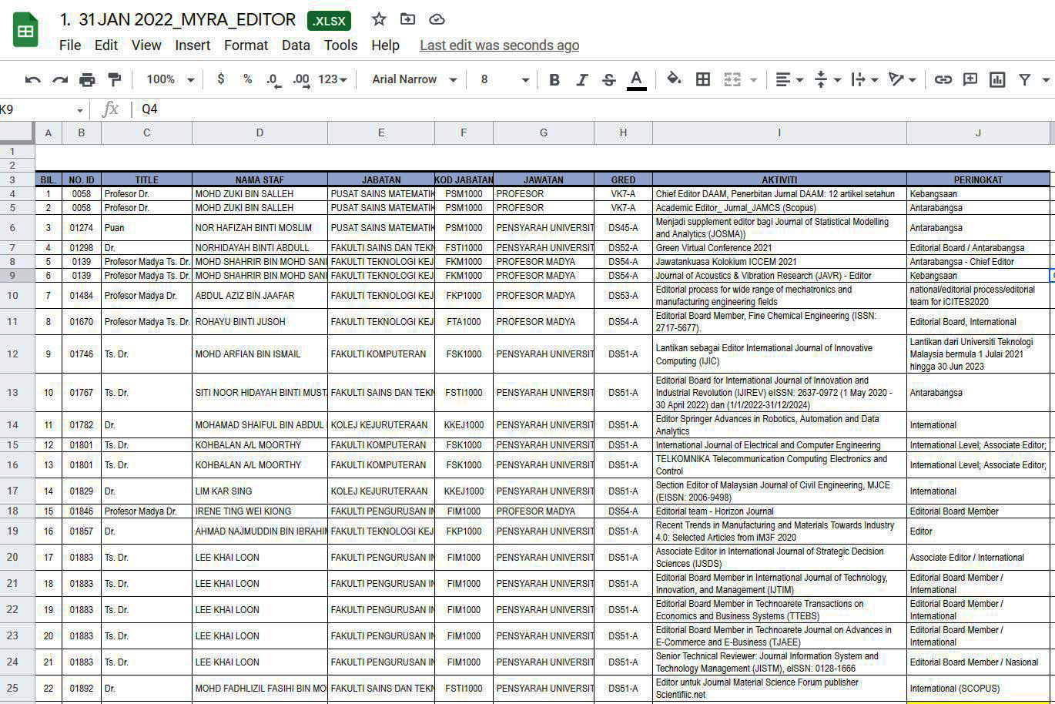Screen dimensions: 1055x704
Task: Format selection as percent
Action: click(247, 79)
